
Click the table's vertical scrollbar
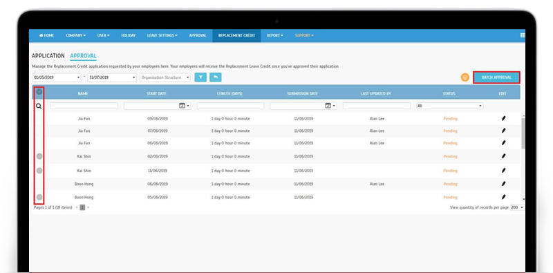pyautogui.click(x=523, y=133)
